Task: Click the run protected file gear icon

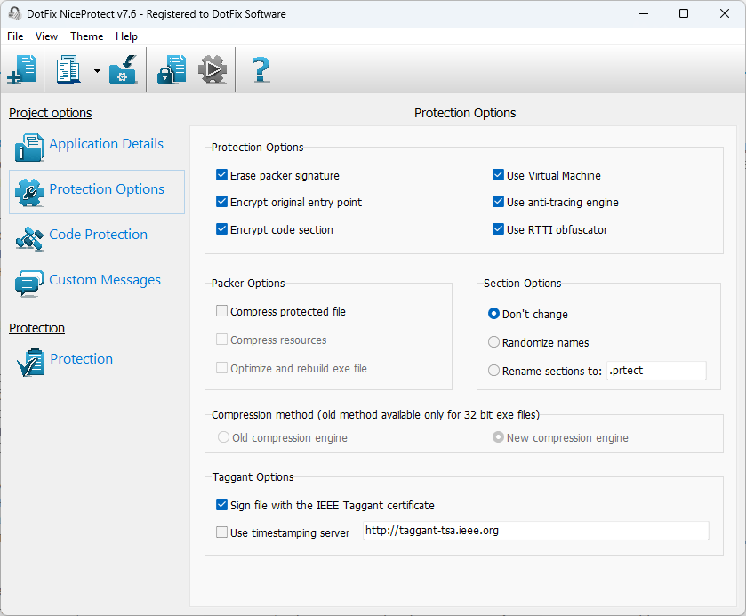Action: (x=213, y=69)
